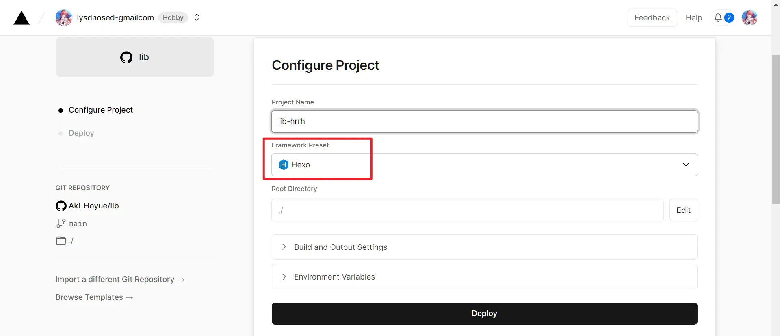Click the page vertical scrollbar thumb

click(776, 129)
